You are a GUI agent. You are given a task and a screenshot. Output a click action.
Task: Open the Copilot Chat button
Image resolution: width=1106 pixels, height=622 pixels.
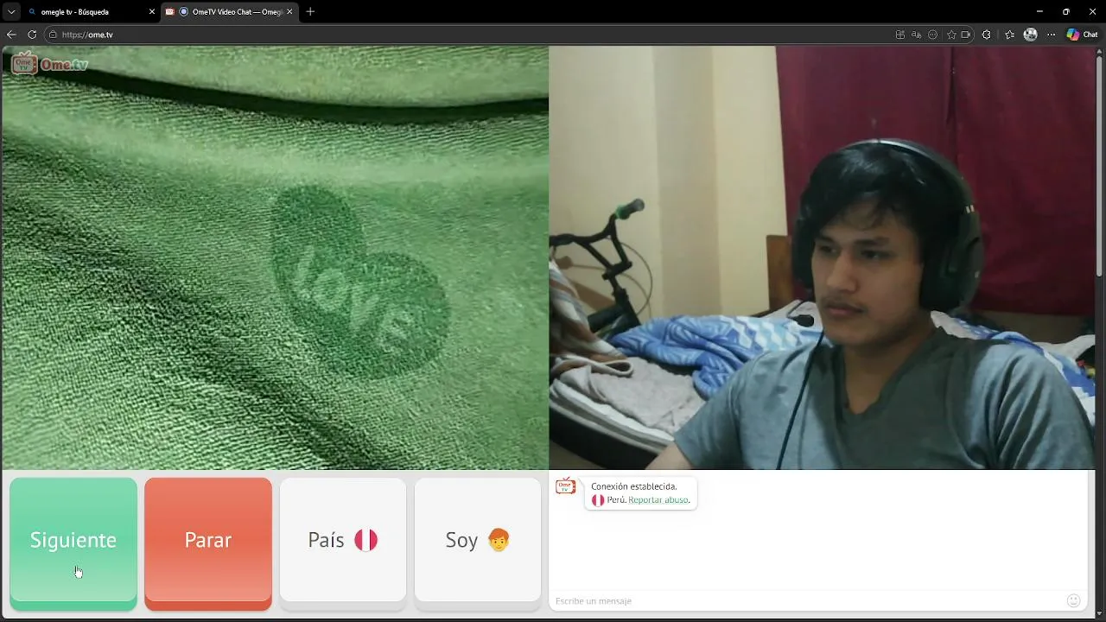[1082, 35]
